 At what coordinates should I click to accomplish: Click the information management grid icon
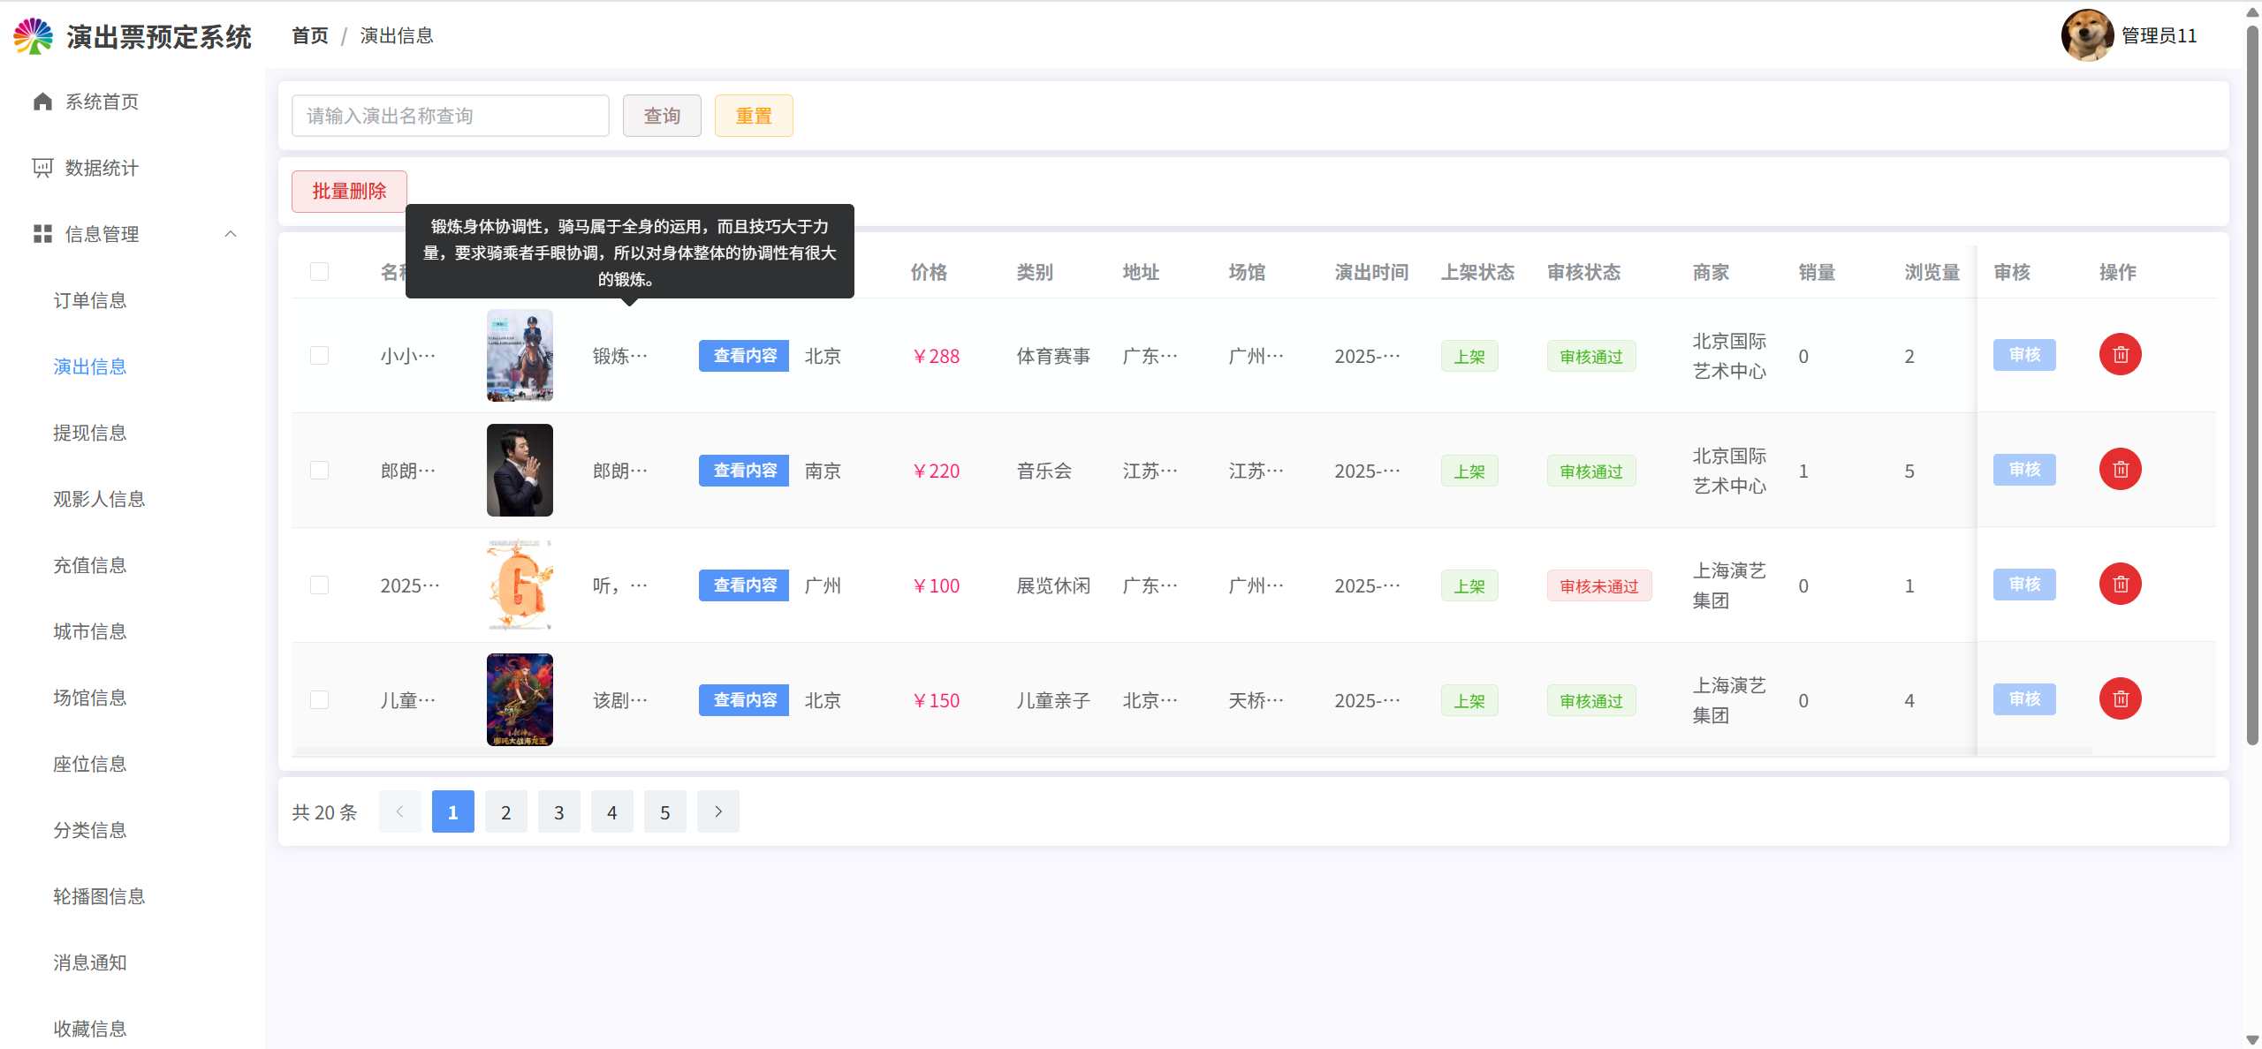[42, 234]
